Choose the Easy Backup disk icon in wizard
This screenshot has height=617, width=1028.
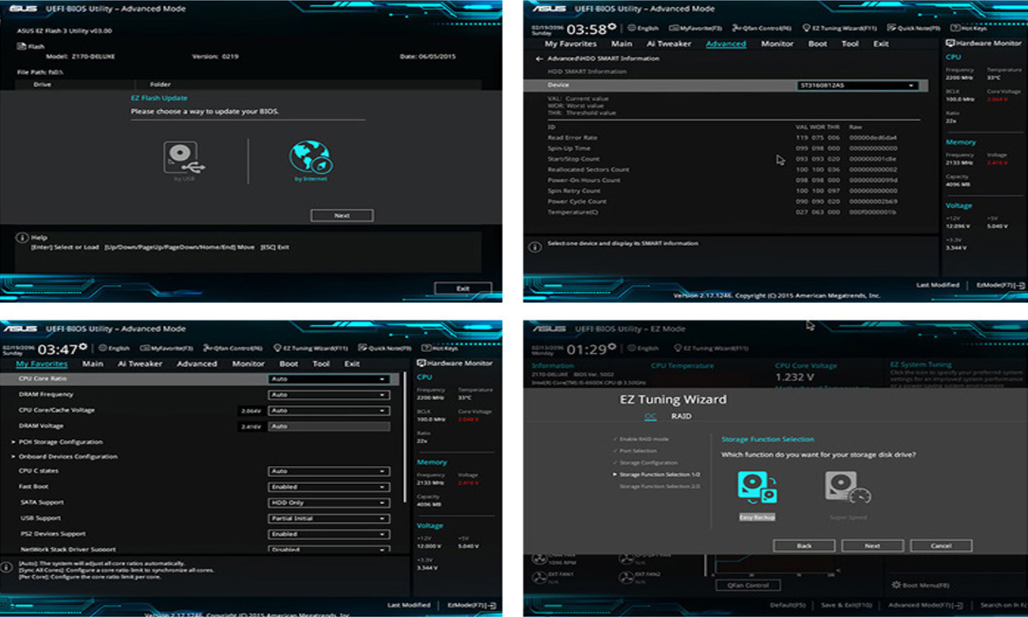click(757, 487)
